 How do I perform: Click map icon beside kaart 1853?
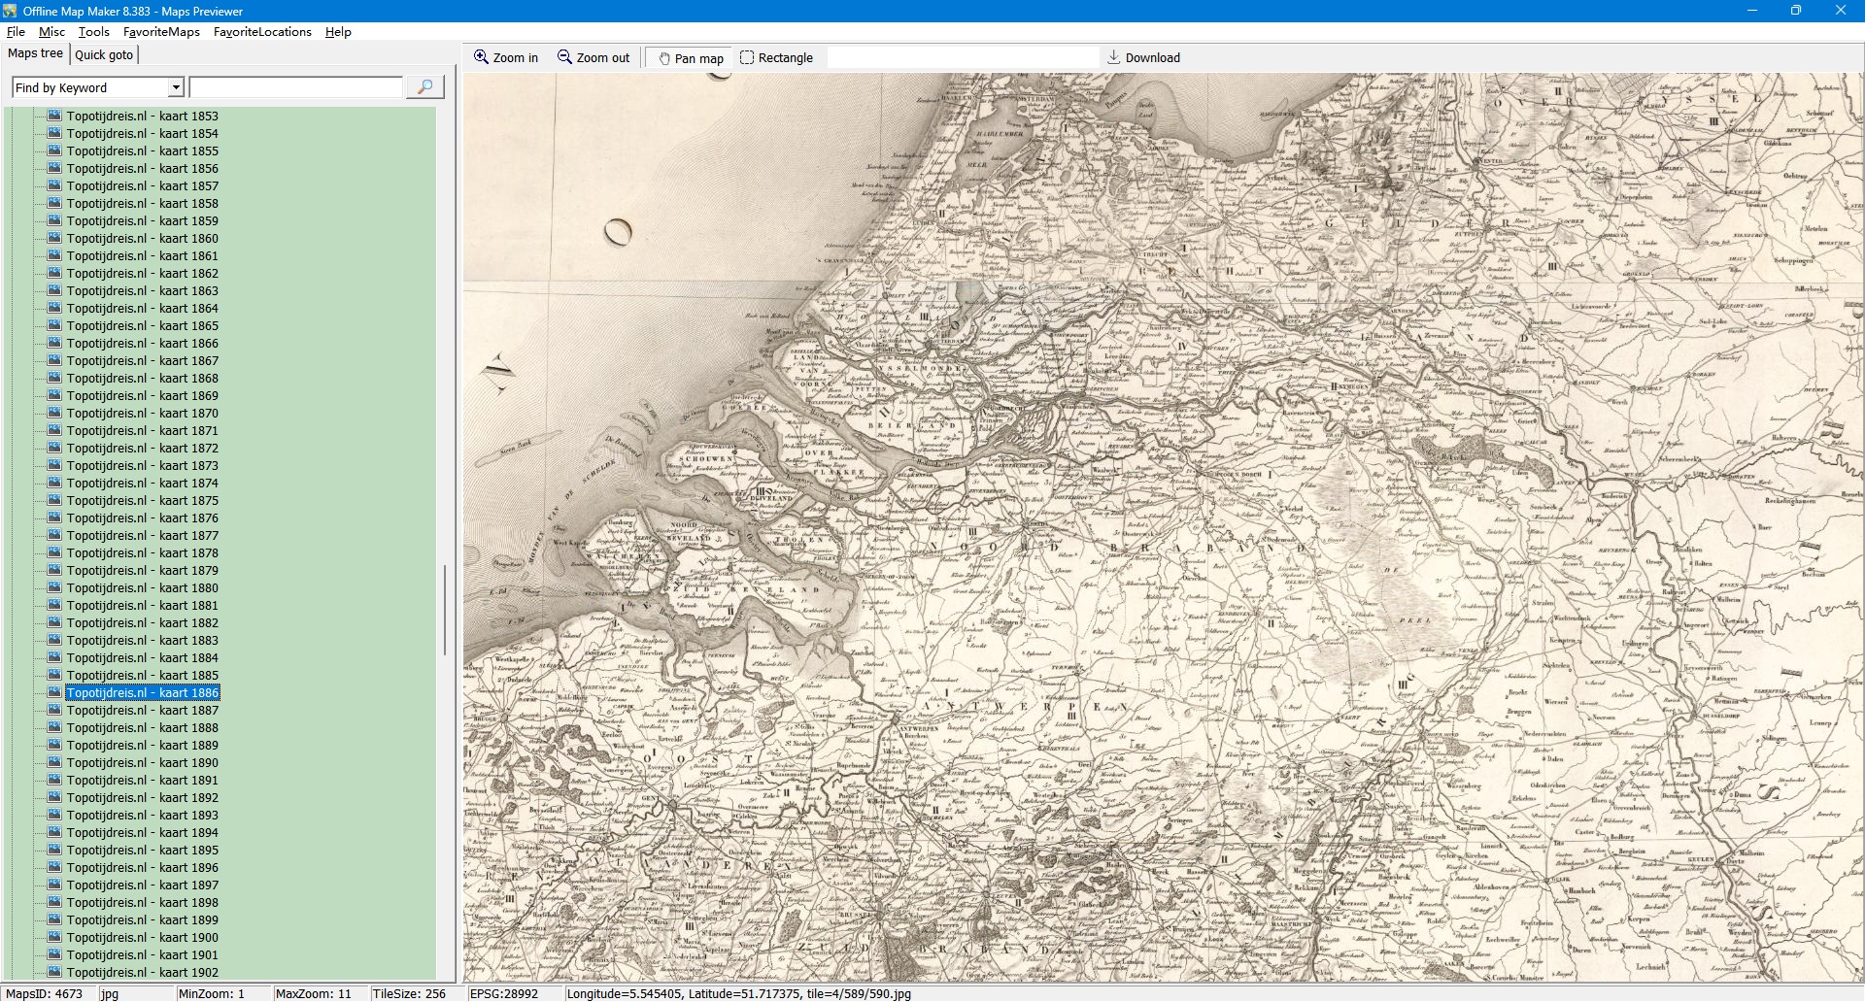(x=54, y=116)
